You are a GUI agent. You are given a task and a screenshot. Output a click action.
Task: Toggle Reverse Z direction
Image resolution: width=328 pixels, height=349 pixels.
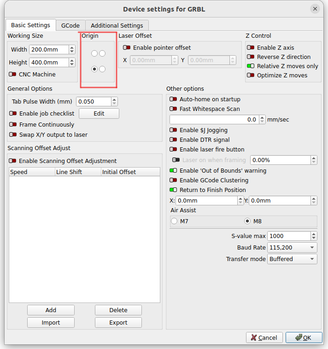pyautogui.click(x=251, y=57)
